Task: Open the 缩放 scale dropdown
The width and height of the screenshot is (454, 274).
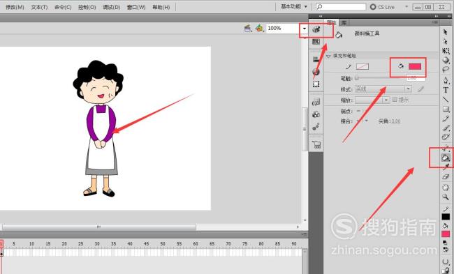Action: 372,100
